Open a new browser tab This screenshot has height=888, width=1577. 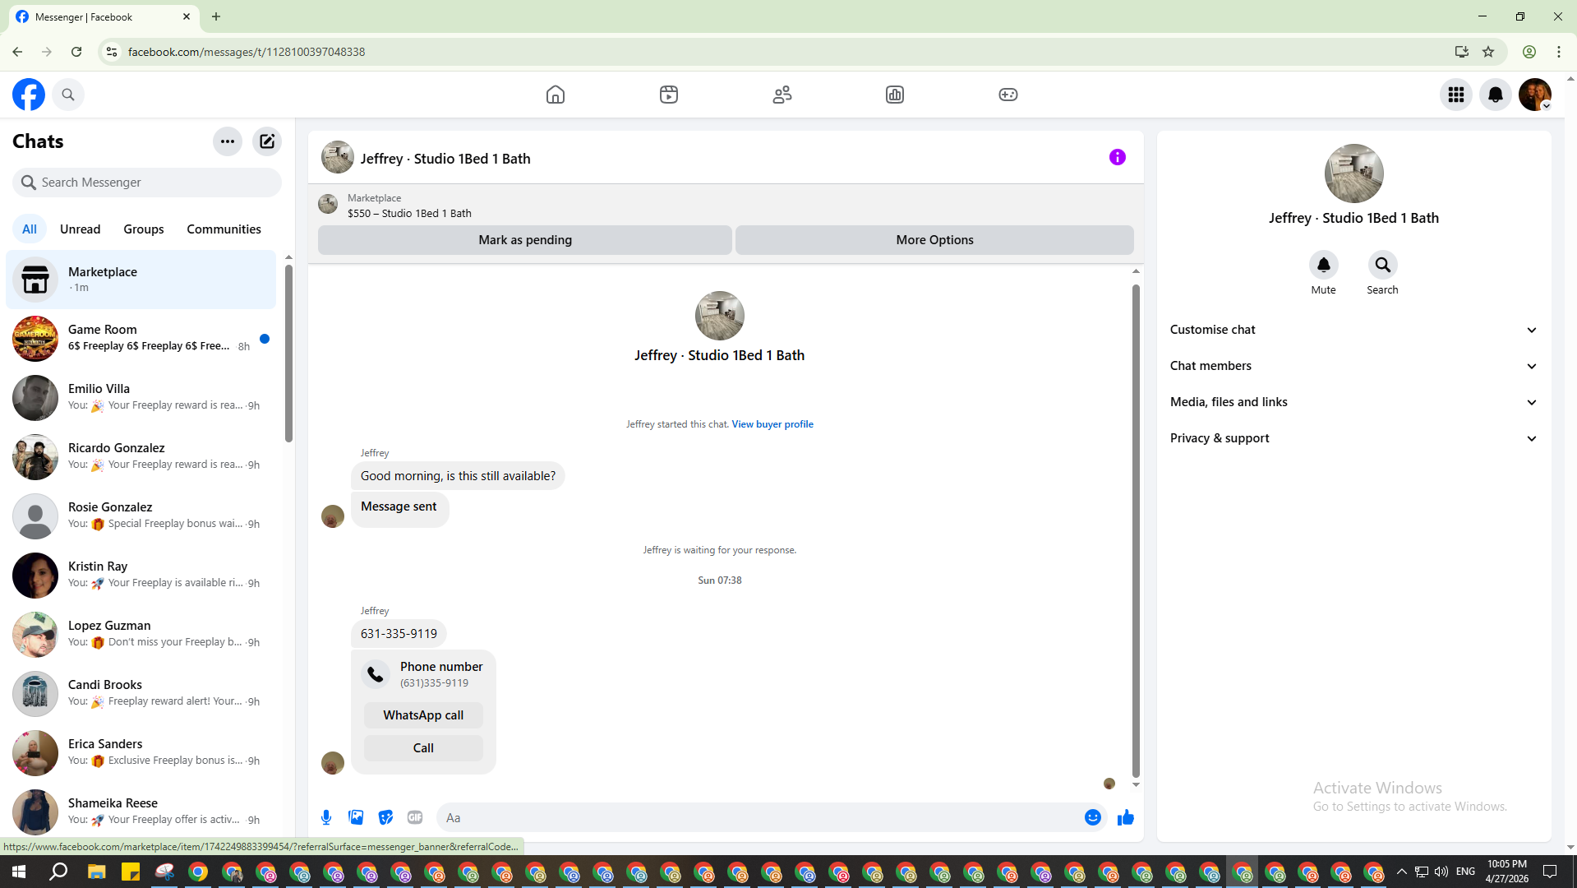click(x=216, y=16)
